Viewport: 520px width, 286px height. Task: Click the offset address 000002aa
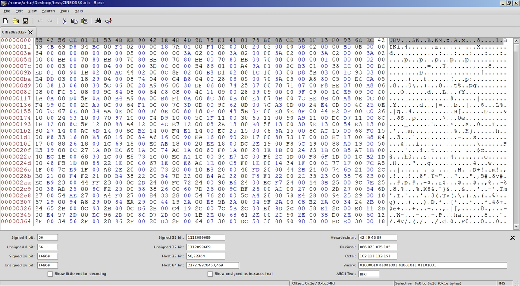point(17,183)
